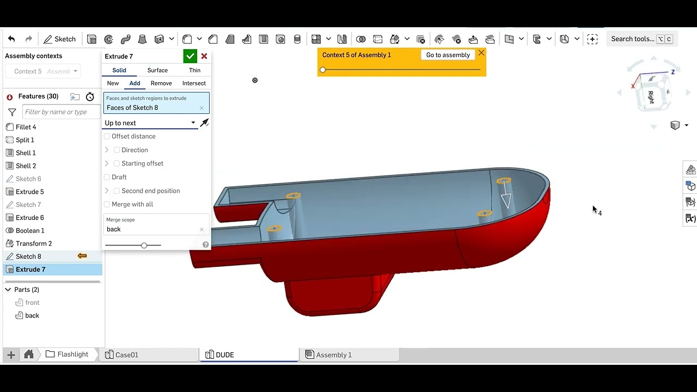Select the Hole tool
Image resolution: width=697 pixels, height=392 pixels.
(280, 39)
